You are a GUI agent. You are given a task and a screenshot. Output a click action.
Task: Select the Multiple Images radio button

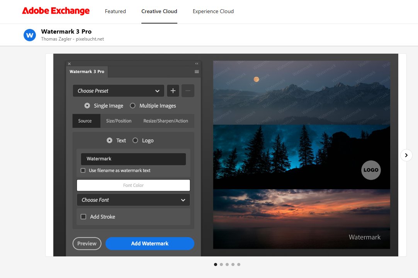[x=133, y=105]
